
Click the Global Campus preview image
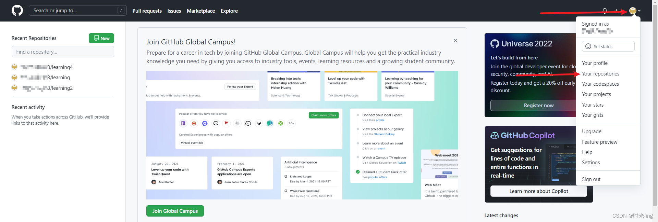(302, 135)
